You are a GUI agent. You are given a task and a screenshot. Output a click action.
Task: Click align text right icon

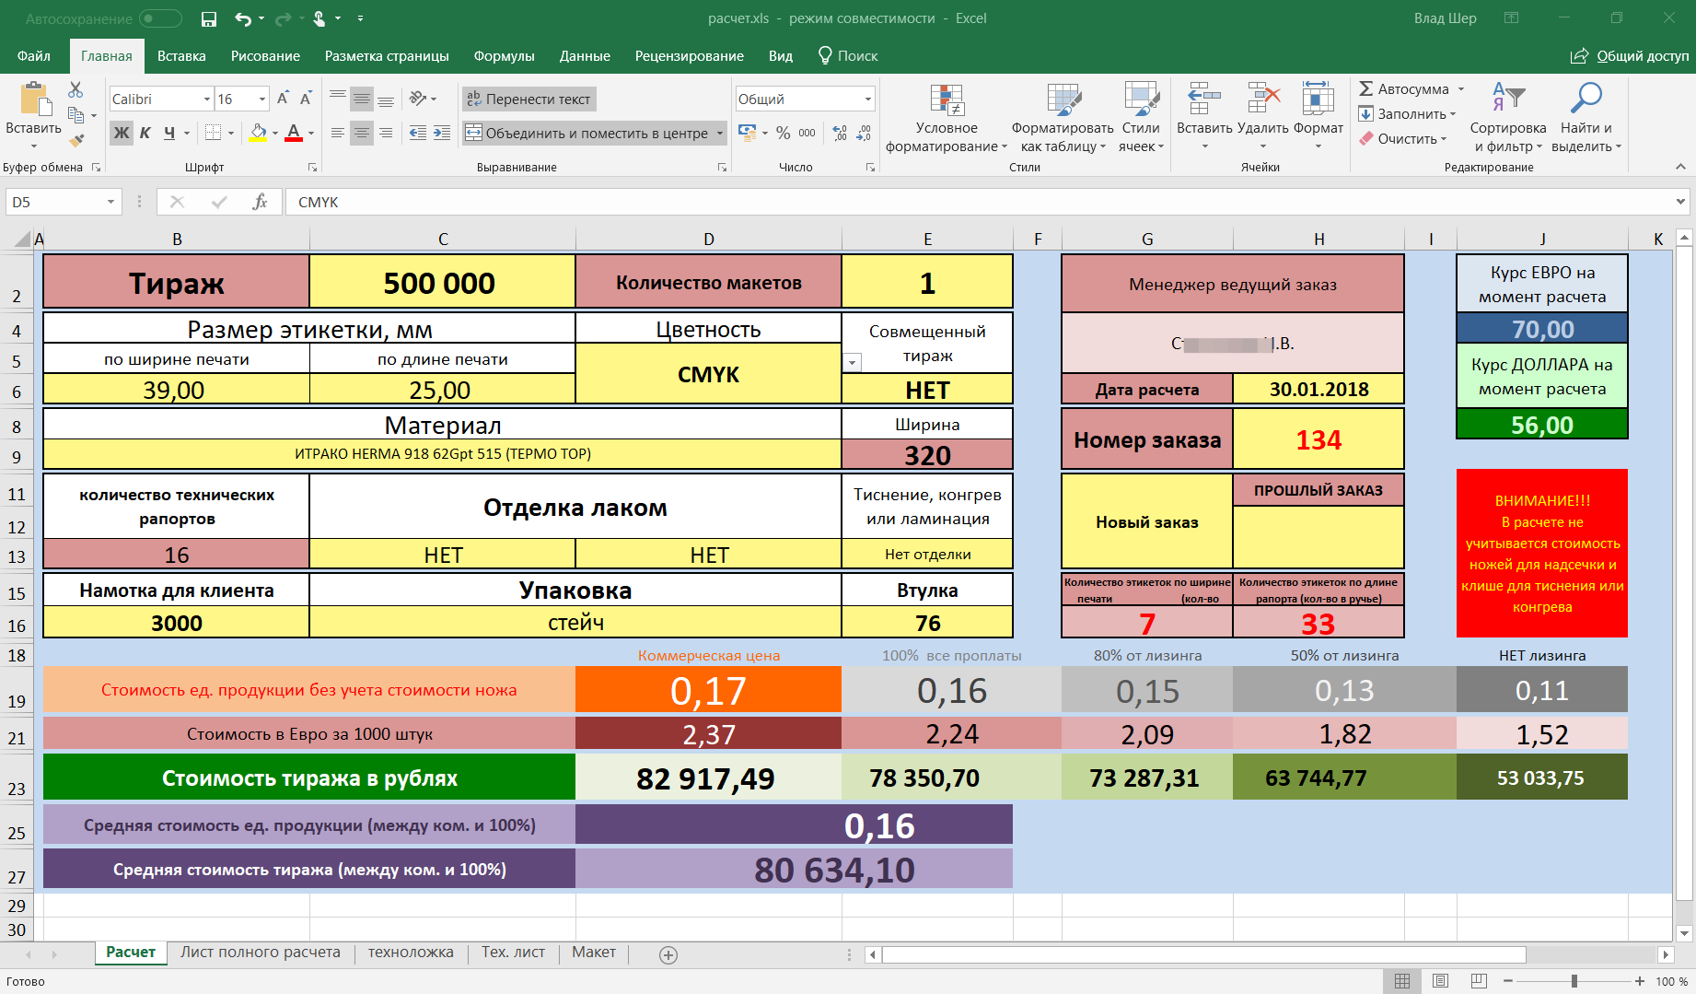[386, 133]
